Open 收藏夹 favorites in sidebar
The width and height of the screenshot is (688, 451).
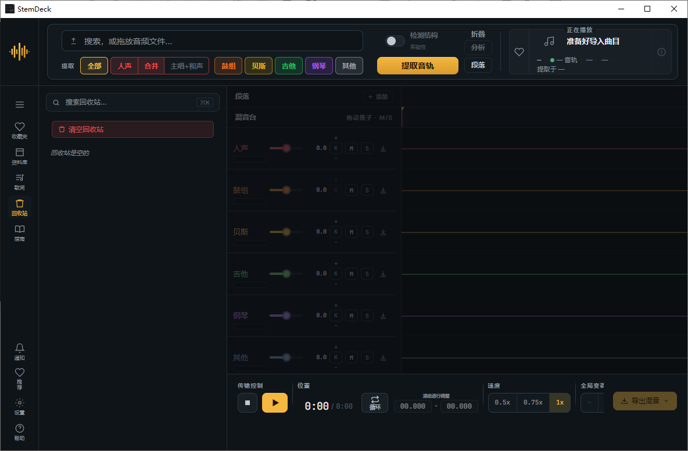(x=19, y=131)
